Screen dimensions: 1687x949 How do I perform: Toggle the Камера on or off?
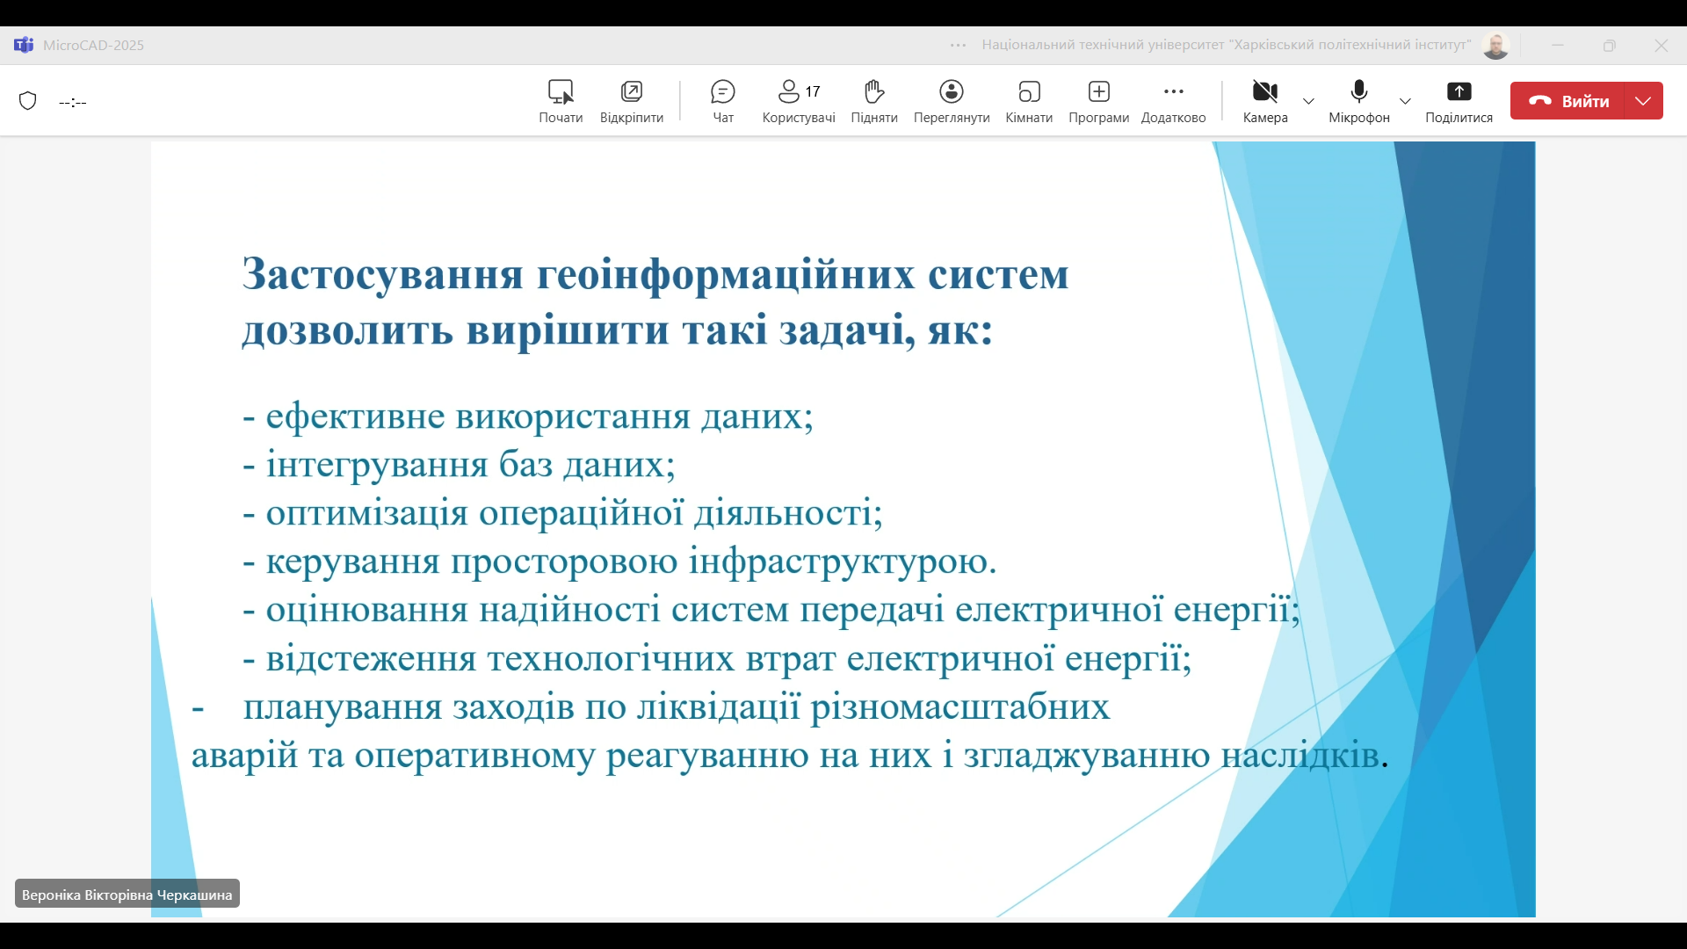pos(1265,101)
